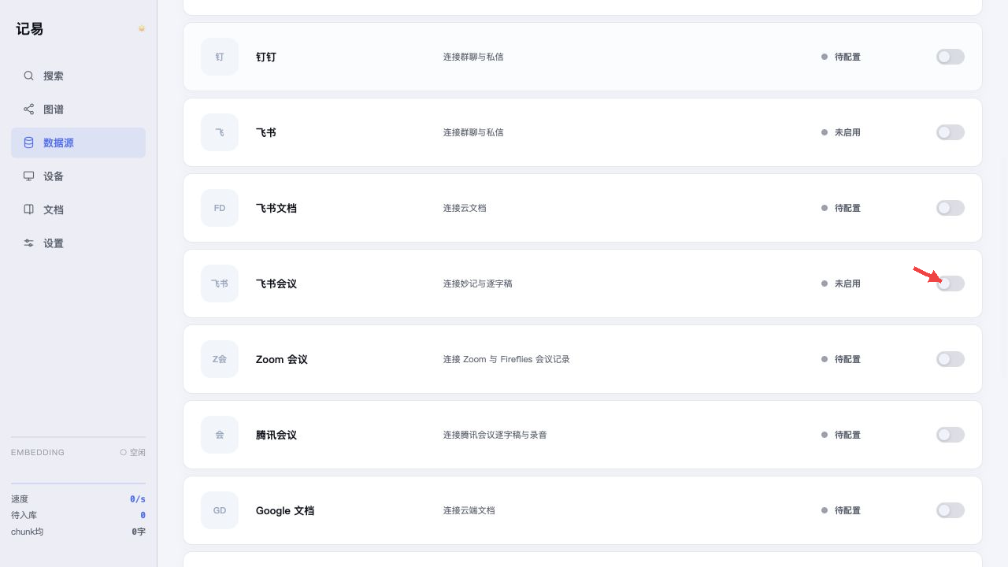1008x567 pixels.
Task: Enable the 钉钉 toggle switch
Action: pos(951,57)
